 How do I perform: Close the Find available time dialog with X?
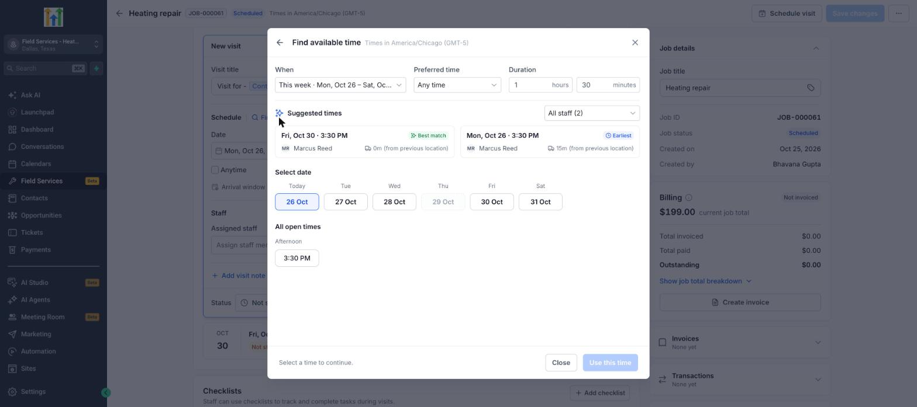635,43
